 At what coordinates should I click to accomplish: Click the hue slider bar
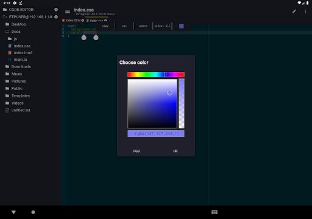[x=156, y=74]
